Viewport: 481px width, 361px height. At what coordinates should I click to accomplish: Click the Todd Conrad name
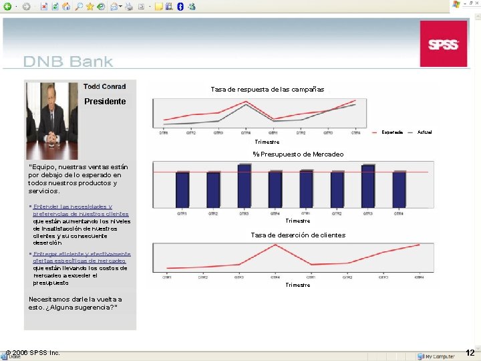click(x=105, y=86)
